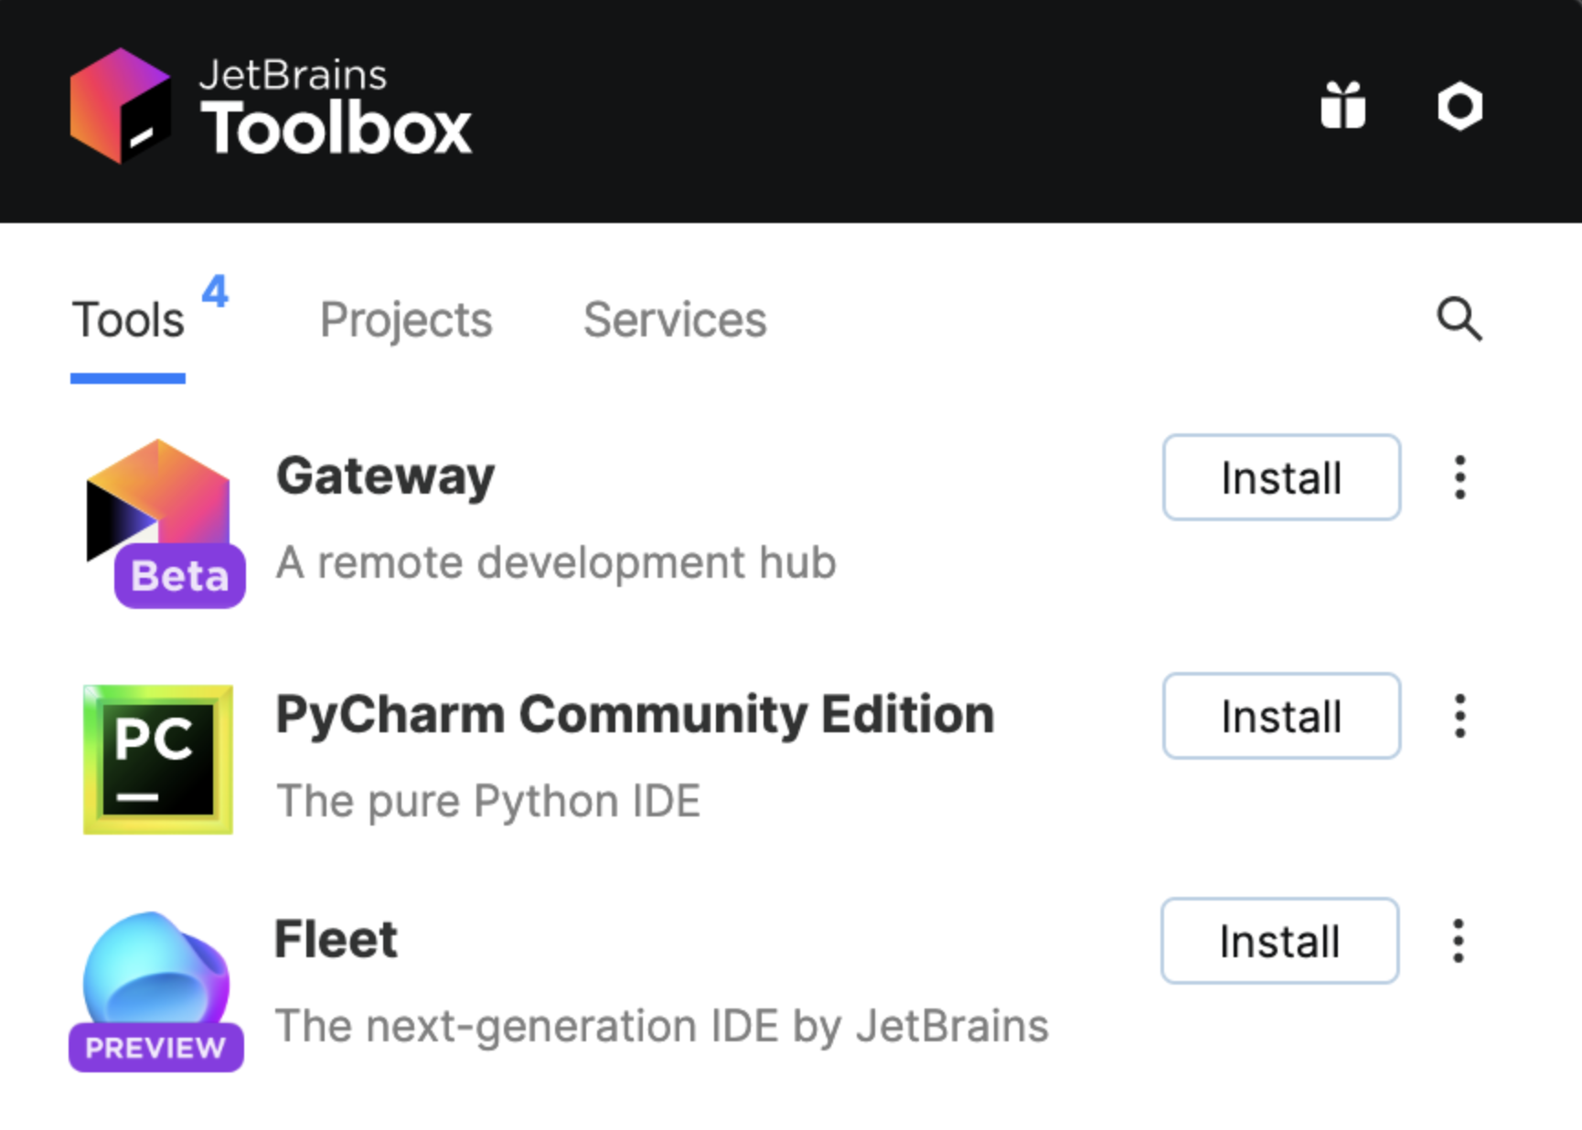The height and width of the screenshot is (1130, 1582).
Task: Open the options menu for PyCharm Community Edition
Action: tap(1459, 716)
